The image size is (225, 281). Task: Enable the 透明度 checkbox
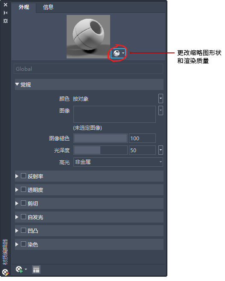tap(23, 189)
